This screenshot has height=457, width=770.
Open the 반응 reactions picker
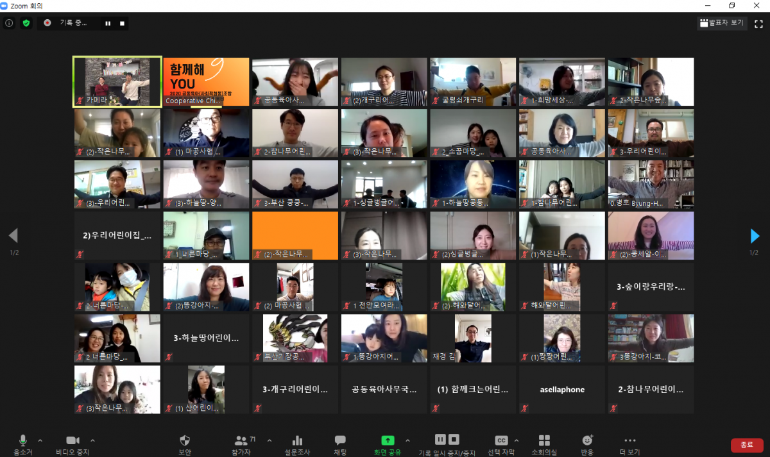pyautogui.click(x=587, y=444)
